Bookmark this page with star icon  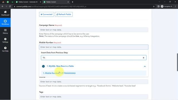(x=154, y=6)
